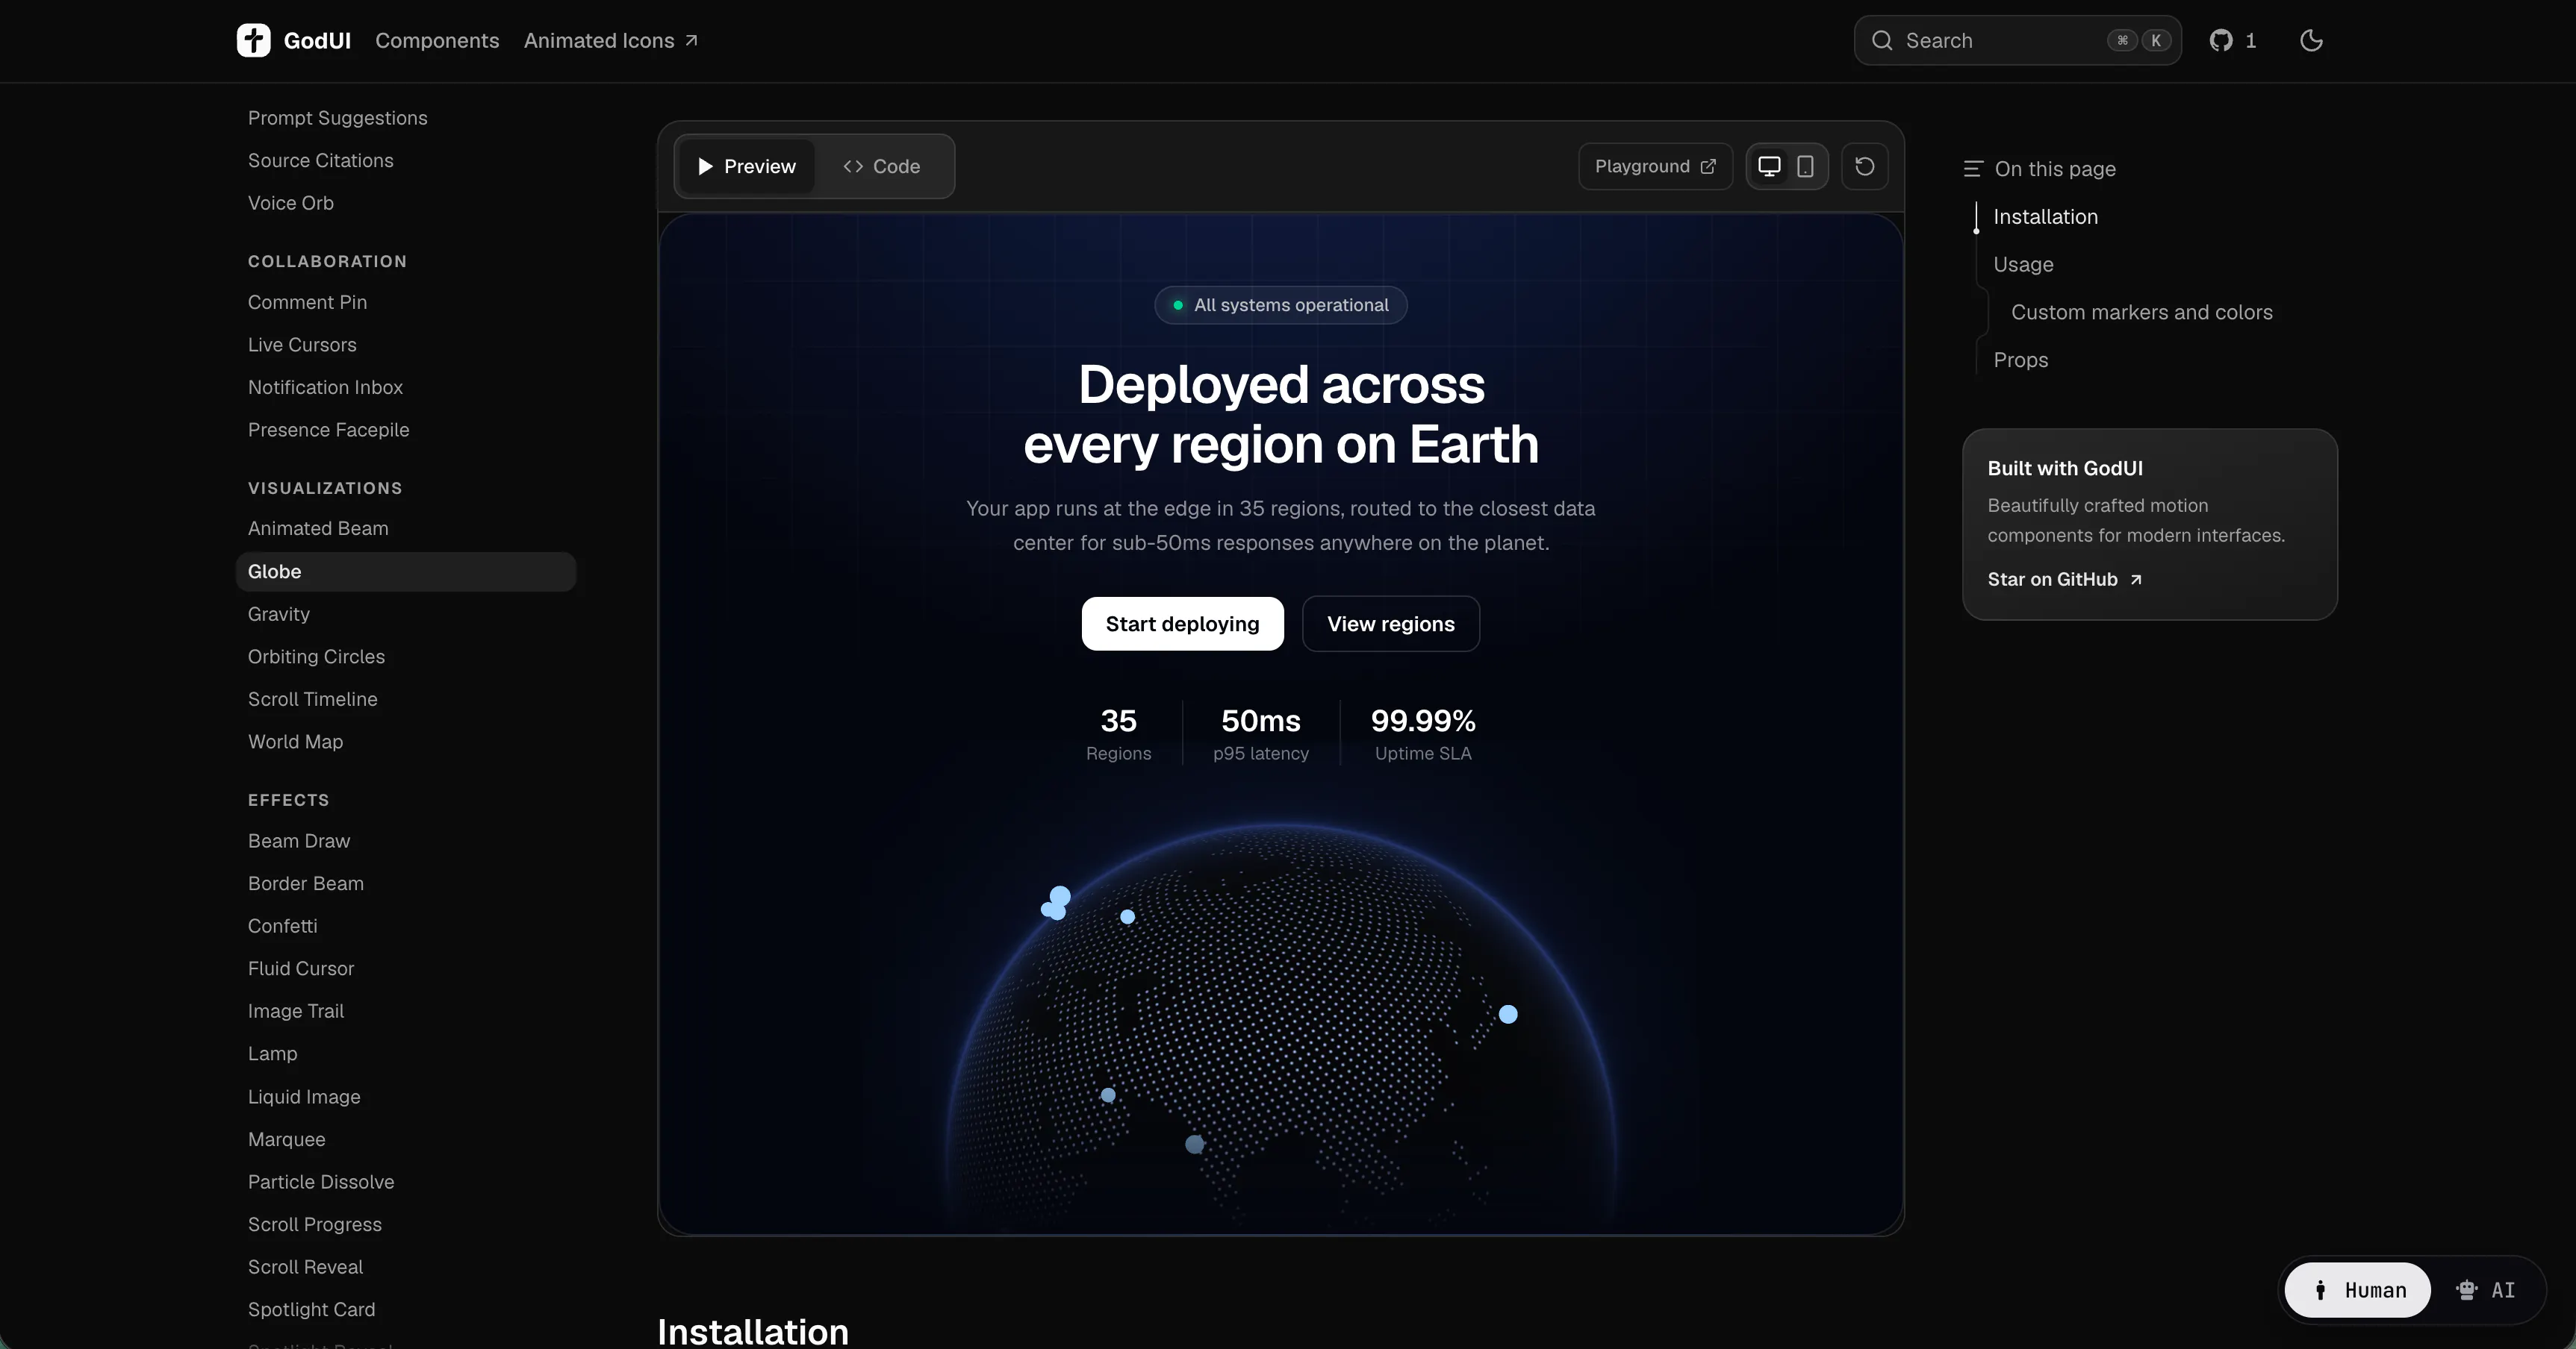The image size is (2576, 1349).
Task: Open Fluid Cursor in sidebar
Action: (301, 968)
